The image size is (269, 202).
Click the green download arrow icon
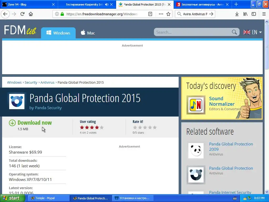pyautogui.click(x=12, y=123)
